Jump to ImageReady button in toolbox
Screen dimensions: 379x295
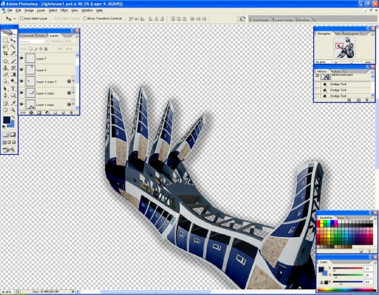click(9, 150)
